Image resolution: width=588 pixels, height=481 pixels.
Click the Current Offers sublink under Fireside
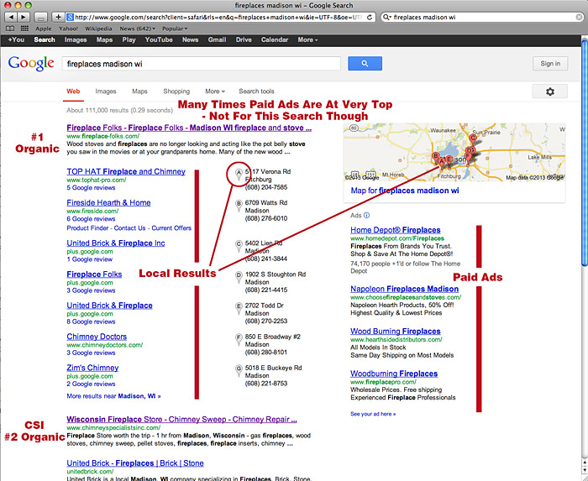tap(171, 227)
